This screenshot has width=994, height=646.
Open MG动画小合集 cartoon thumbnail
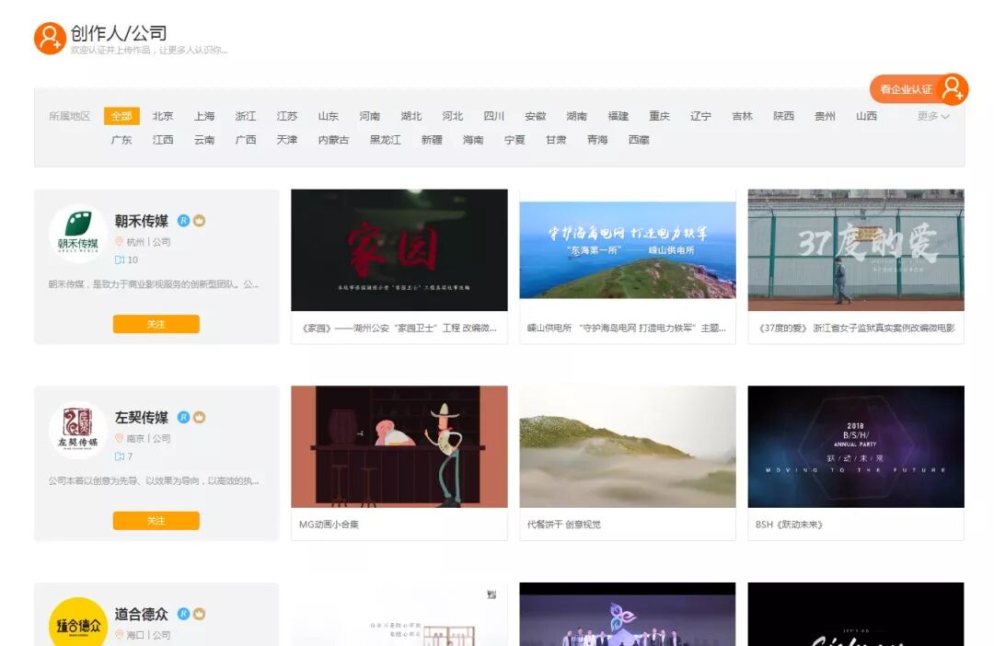click(399, 446)
